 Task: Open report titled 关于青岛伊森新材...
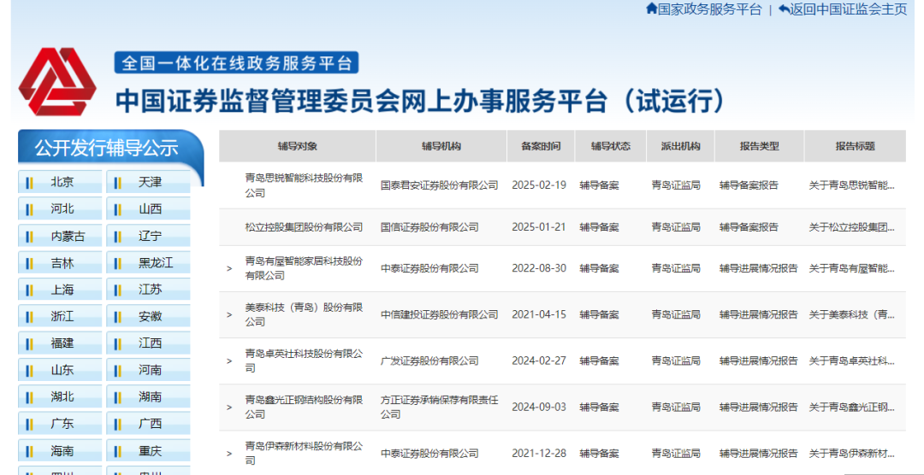[851, 454]
